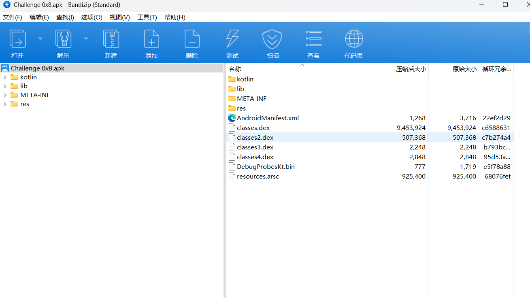This screenshot has width=530, height=298.
Task: Open the Code page (代码页) globe icon
Action: [x=354, y=40]
